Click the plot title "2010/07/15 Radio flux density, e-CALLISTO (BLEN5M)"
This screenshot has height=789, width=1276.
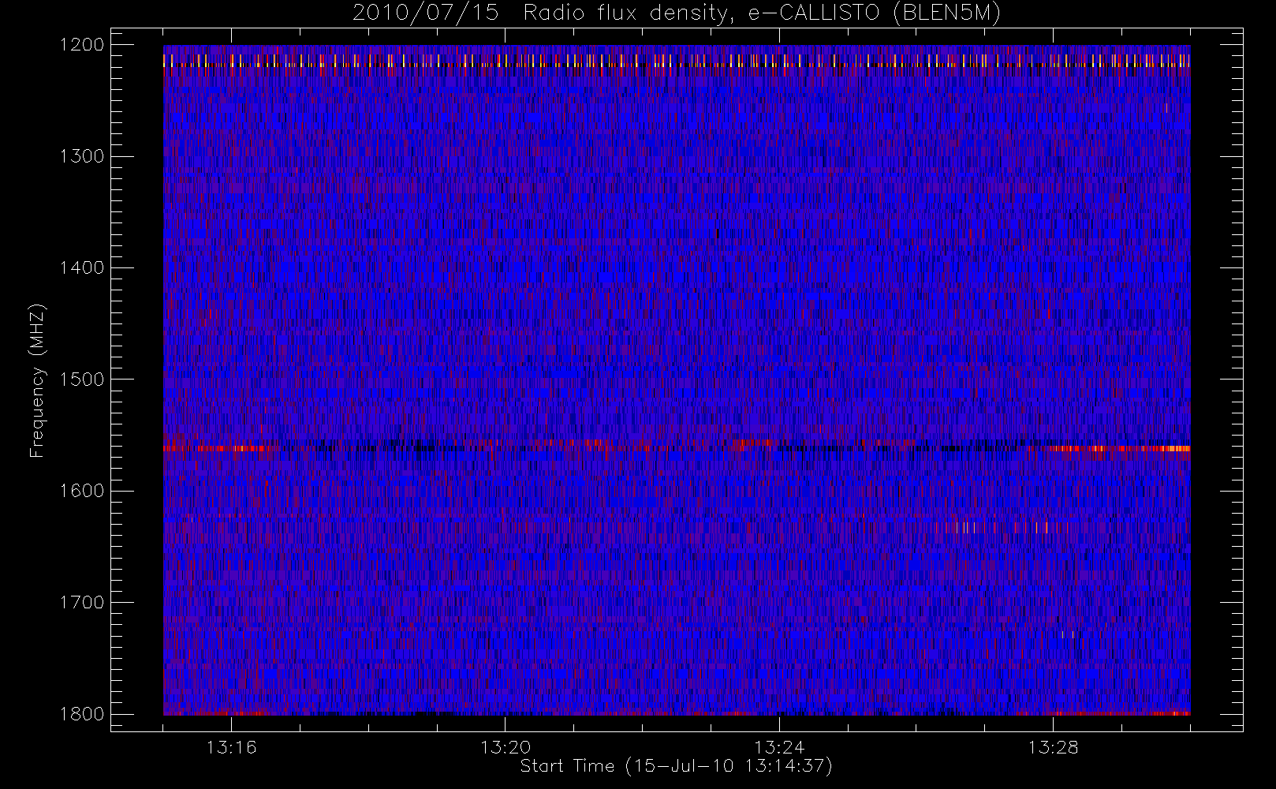(x=677, y=13)
